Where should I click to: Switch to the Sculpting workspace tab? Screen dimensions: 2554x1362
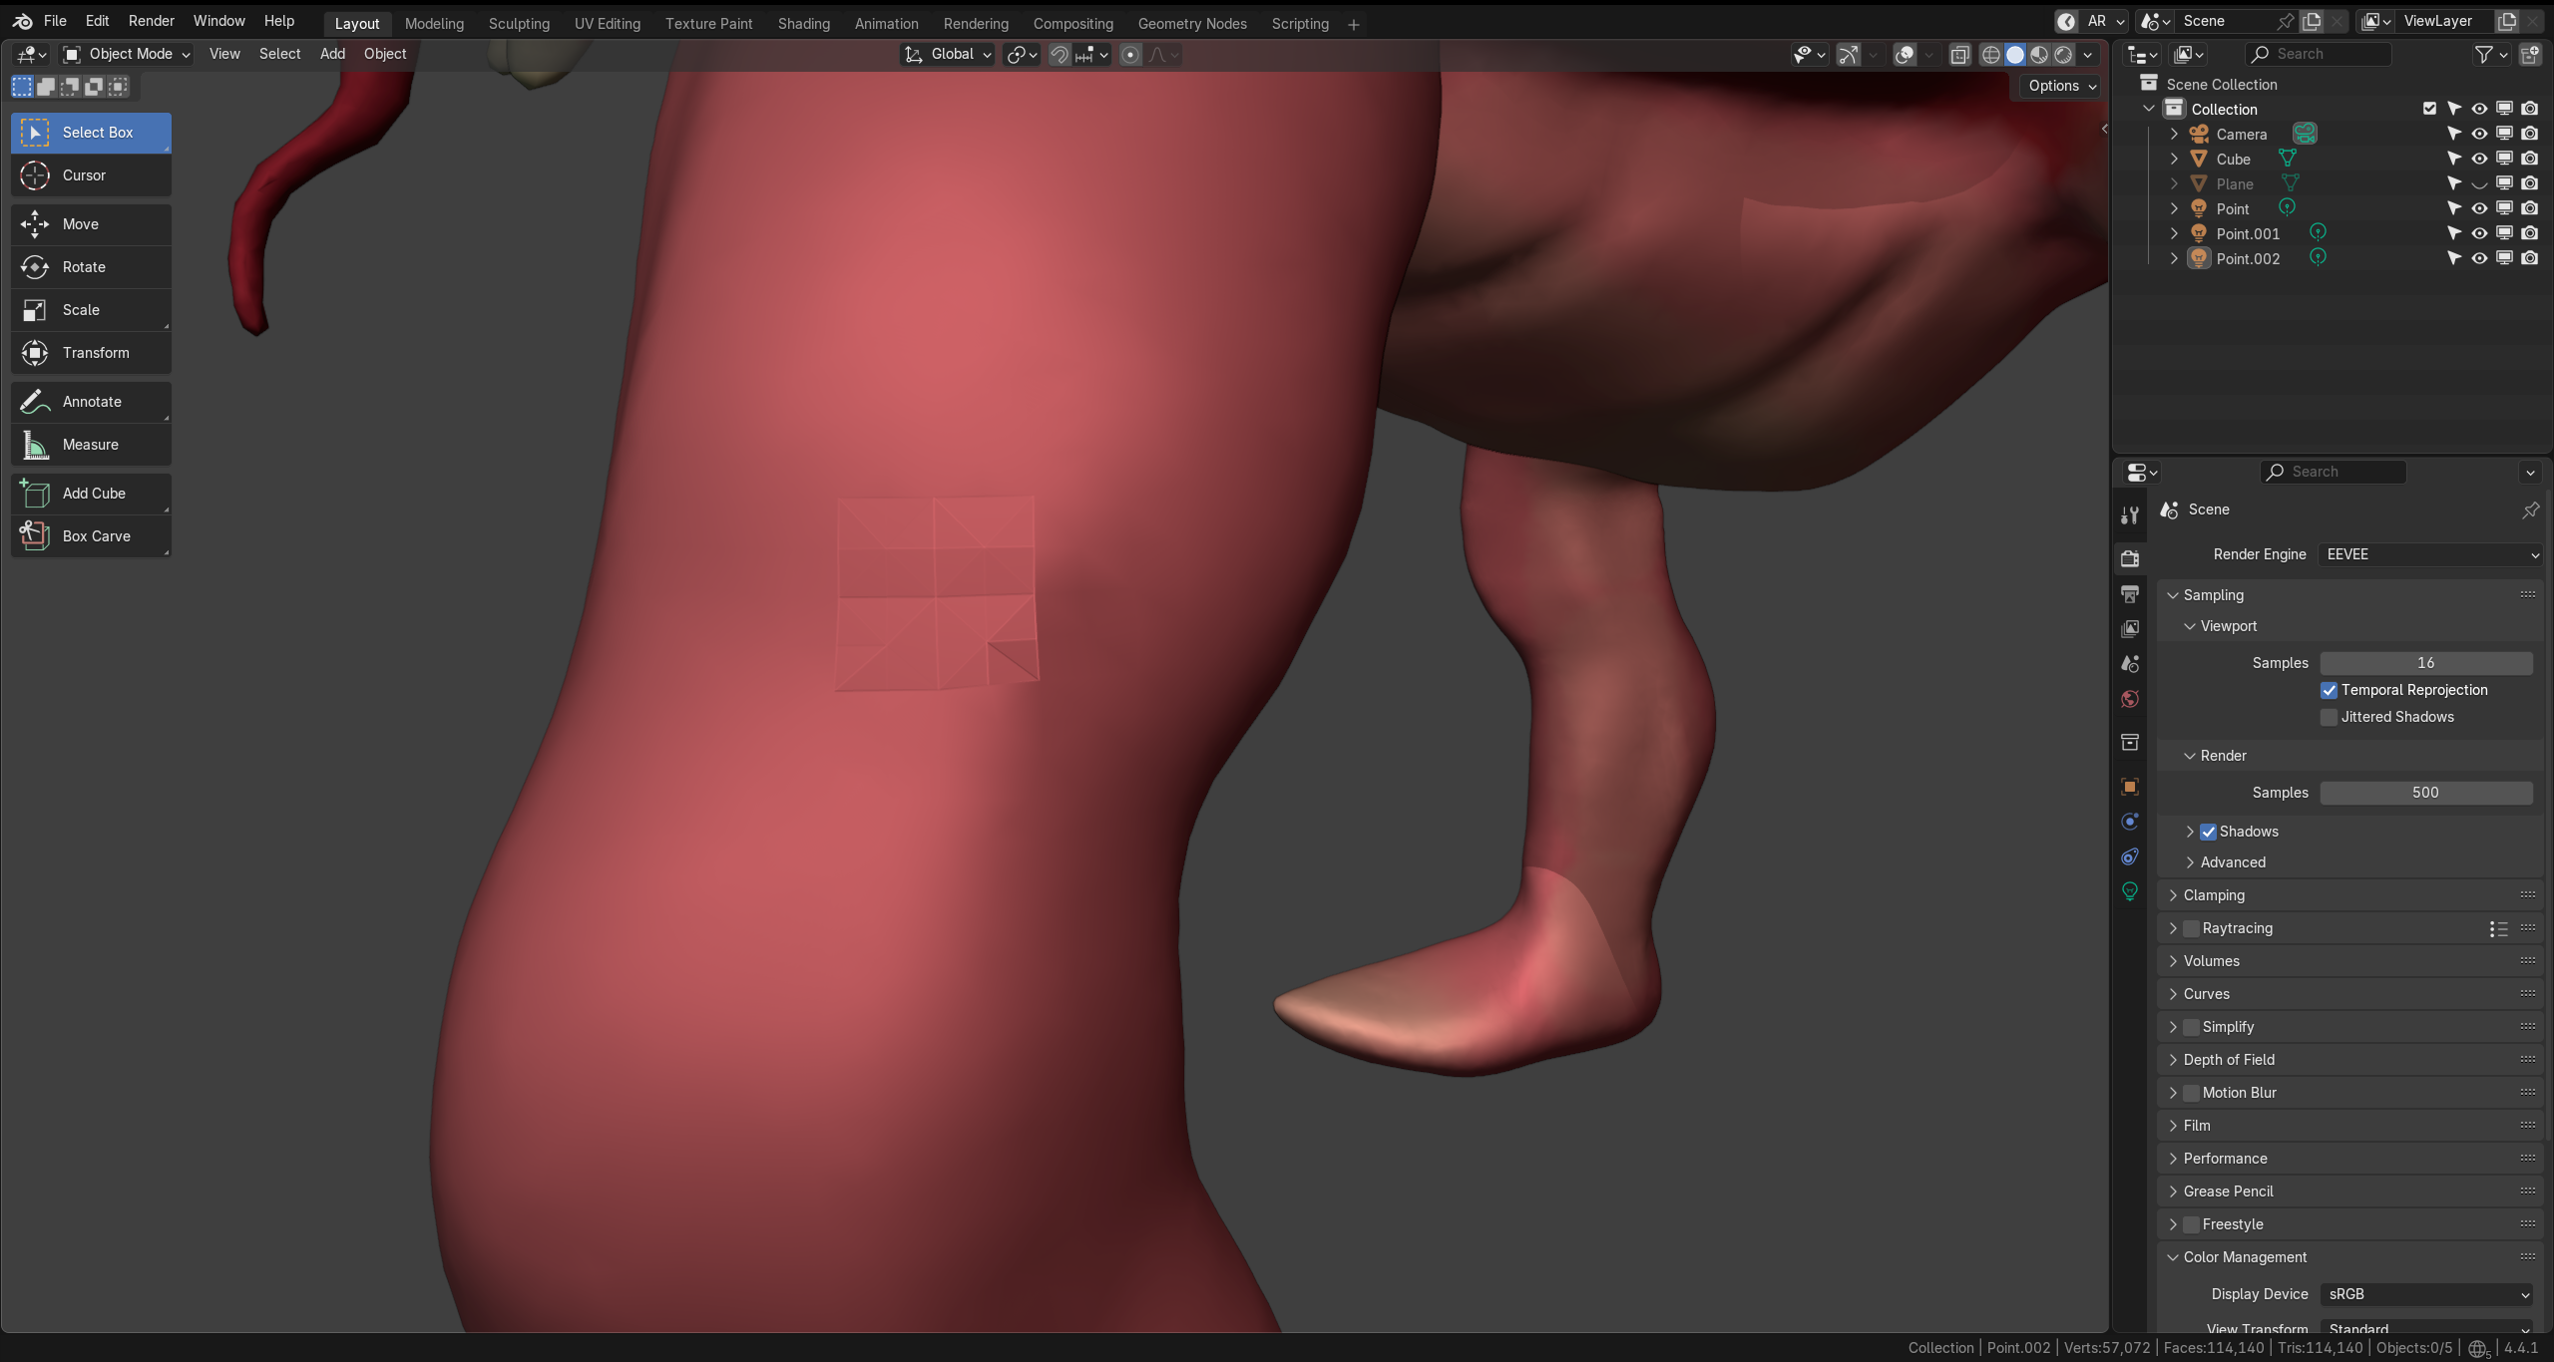pyautogui.click(x=519, y=23)
